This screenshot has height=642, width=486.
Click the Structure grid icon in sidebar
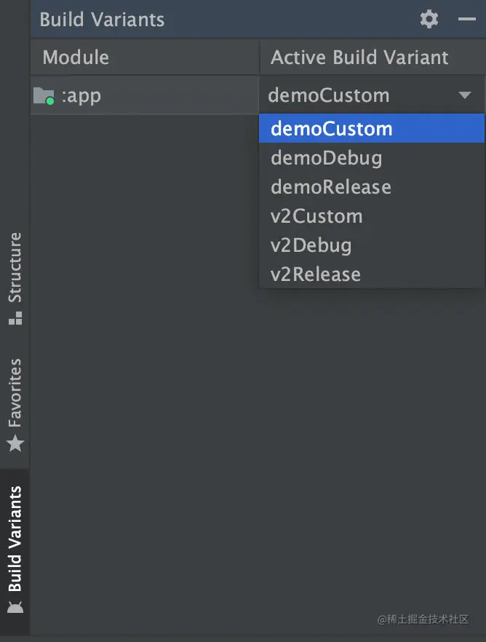pos(15,318)
